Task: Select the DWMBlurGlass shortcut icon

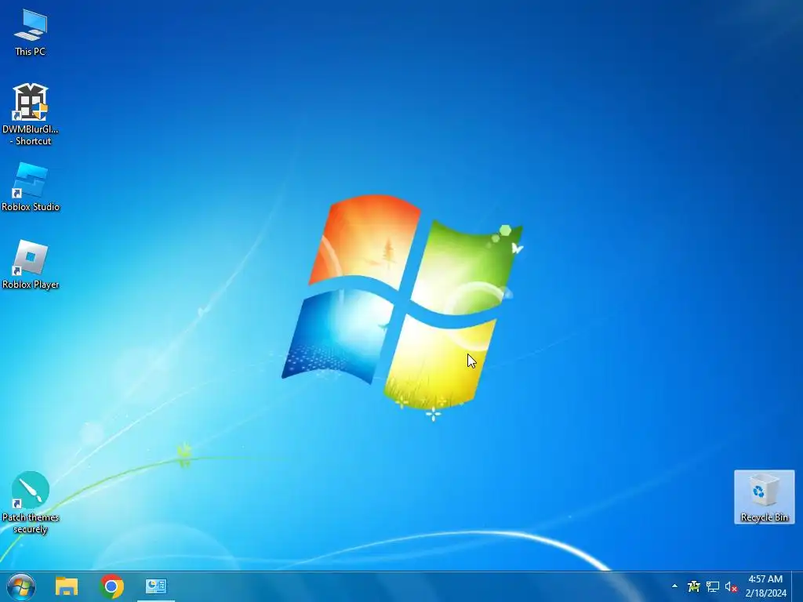Action: coord(31,114)
